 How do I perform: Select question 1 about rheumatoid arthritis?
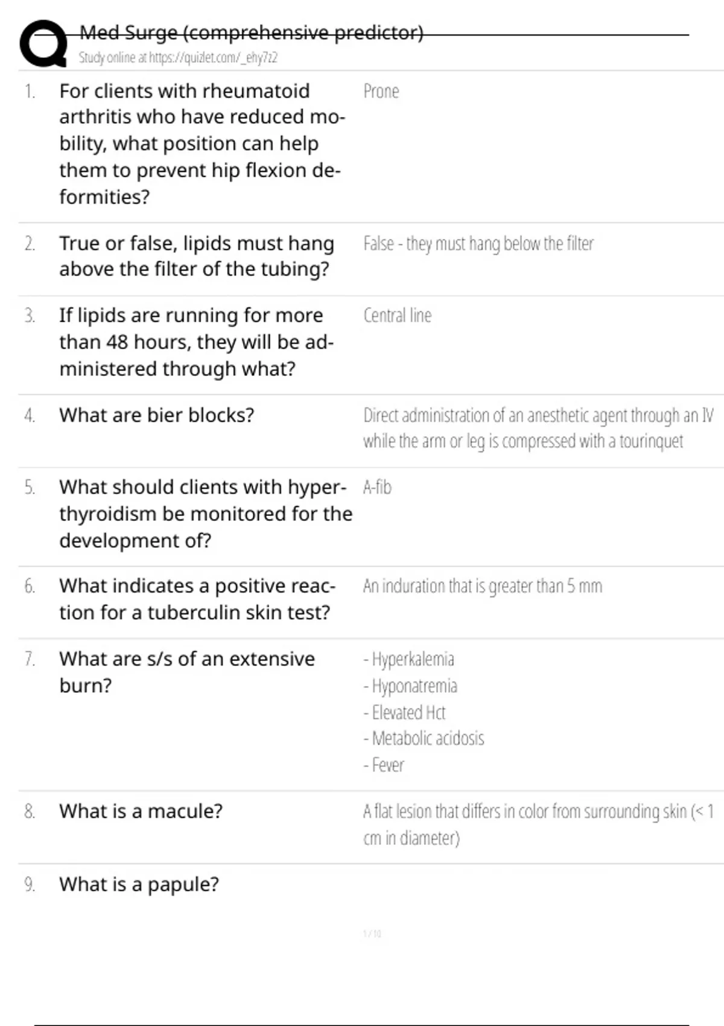[202, 144]
